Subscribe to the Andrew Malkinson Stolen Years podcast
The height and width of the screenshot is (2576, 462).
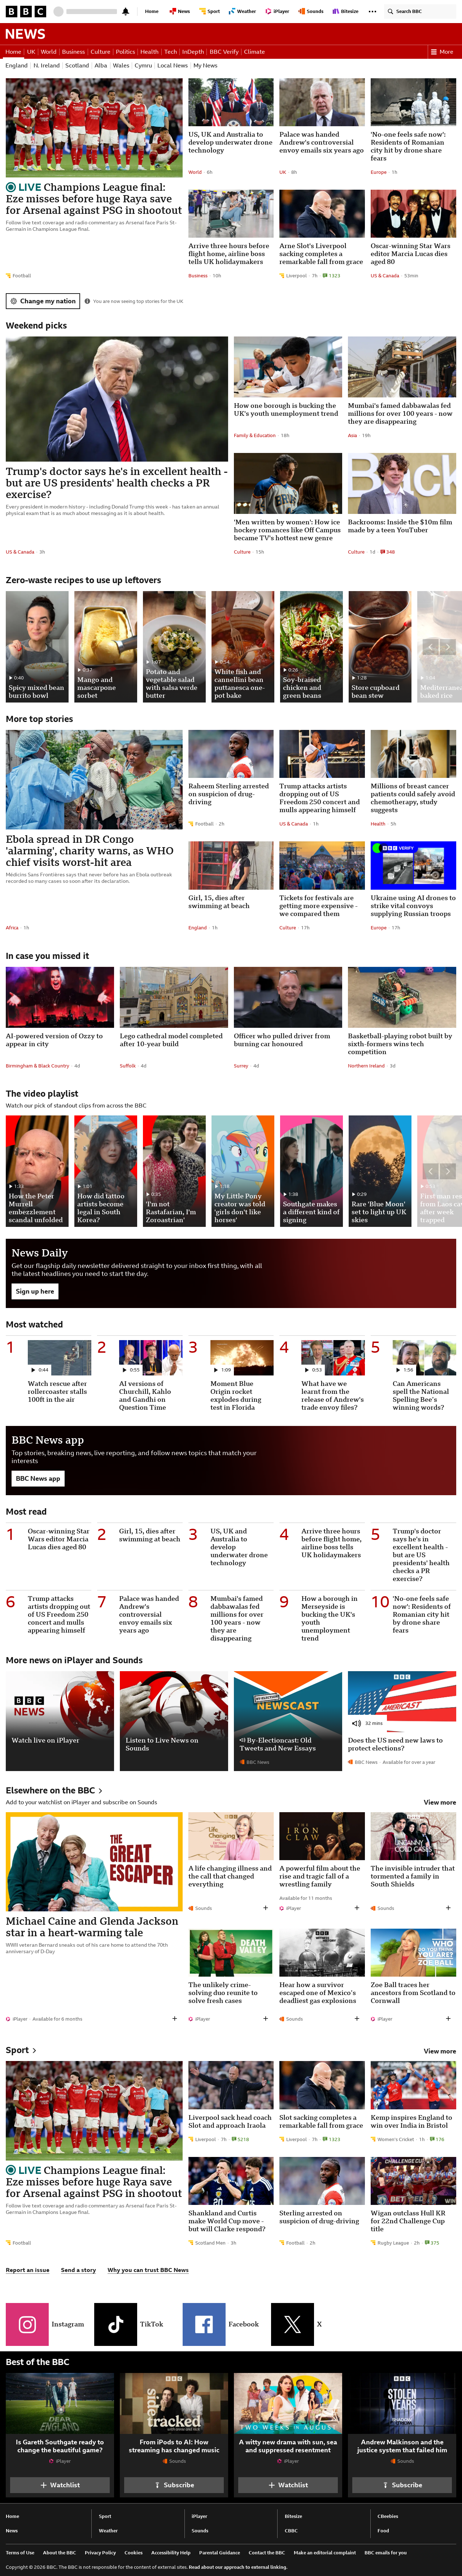point(402,2485)
